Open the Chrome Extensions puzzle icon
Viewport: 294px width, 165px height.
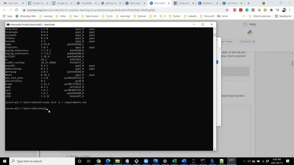pos(271,10)
